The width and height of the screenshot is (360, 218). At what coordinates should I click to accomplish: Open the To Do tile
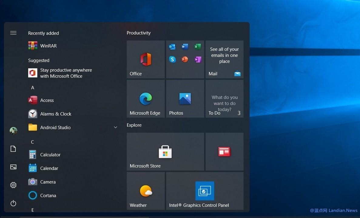(224, 99)
